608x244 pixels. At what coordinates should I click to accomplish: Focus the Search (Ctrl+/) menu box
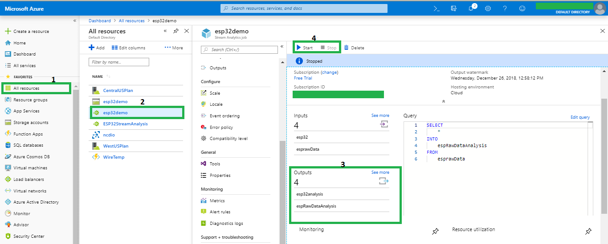tap(239, 49)
